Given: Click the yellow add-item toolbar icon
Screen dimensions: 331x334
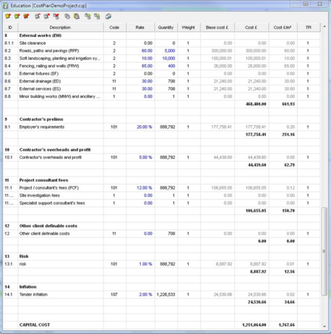Looking at the screenshot, I should 8,17.
